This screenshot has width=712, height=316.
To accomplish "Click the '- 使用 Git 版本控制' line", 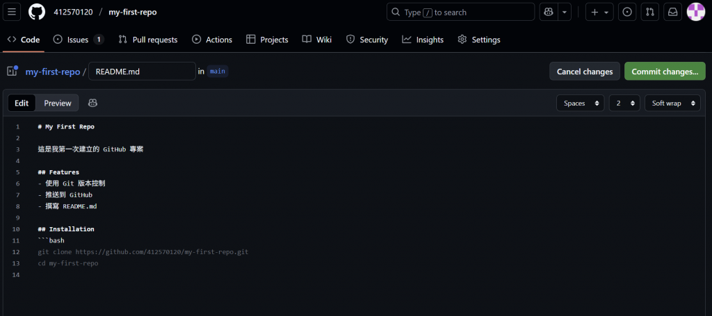I will coord(72,183).
